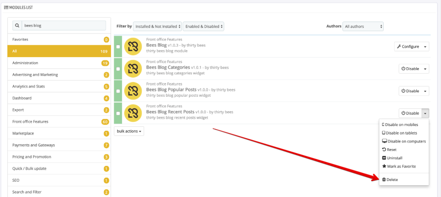
Task: Click the Bees Blog Categories logo icon
Action: pyautogui.click(x=132, y=69)
